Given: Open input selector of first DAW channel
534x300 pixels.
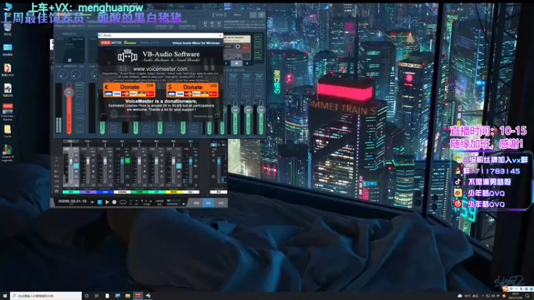Looking at the screenshot, I should [71, 141].
